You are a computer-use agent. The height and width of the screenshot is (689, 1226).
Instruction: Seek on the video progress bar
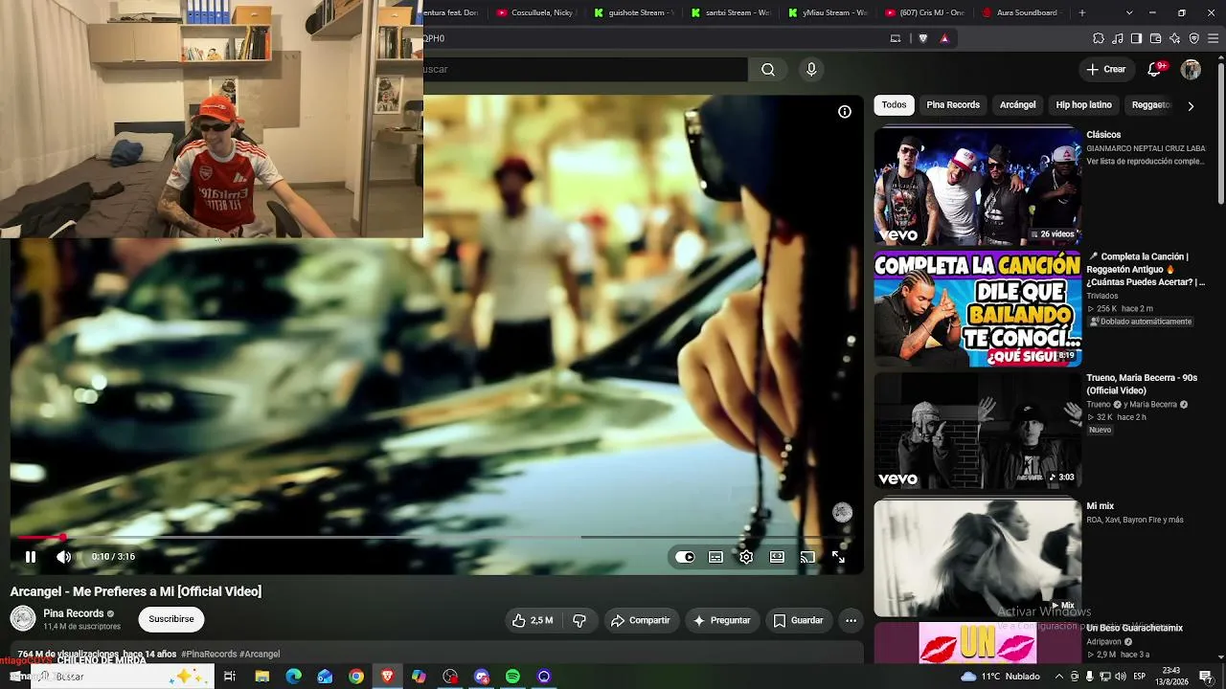(436, 537)
